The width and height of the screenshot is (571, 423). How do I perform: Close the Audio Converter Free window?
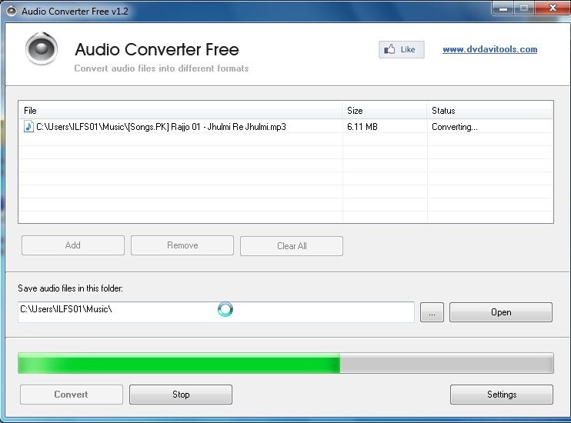click(x=553, y=8)
